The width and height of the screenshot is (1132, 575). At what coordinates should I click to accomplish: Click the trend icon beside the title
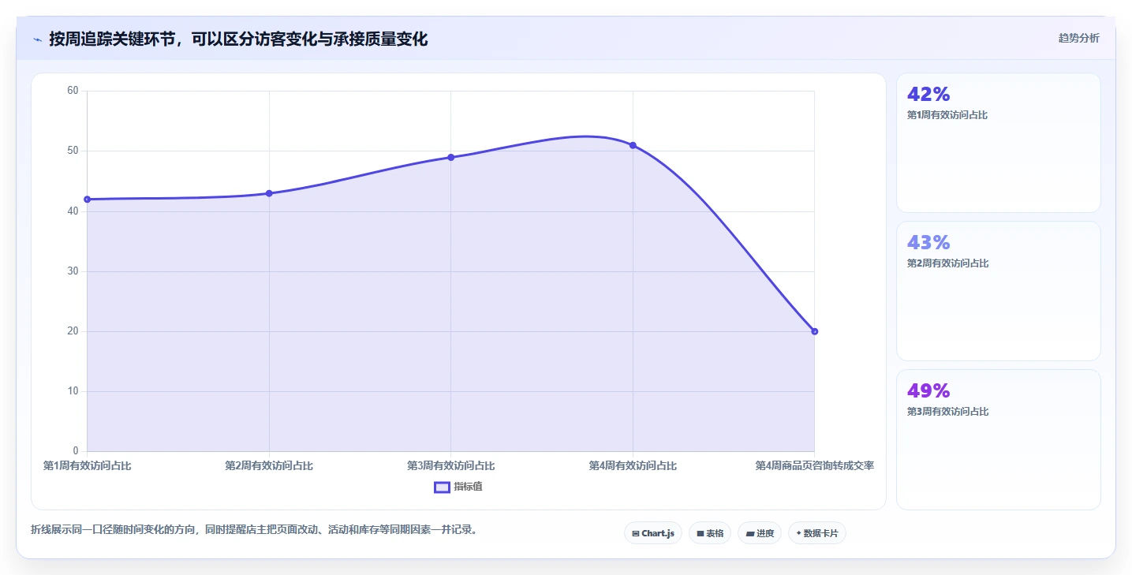(37, 39)
